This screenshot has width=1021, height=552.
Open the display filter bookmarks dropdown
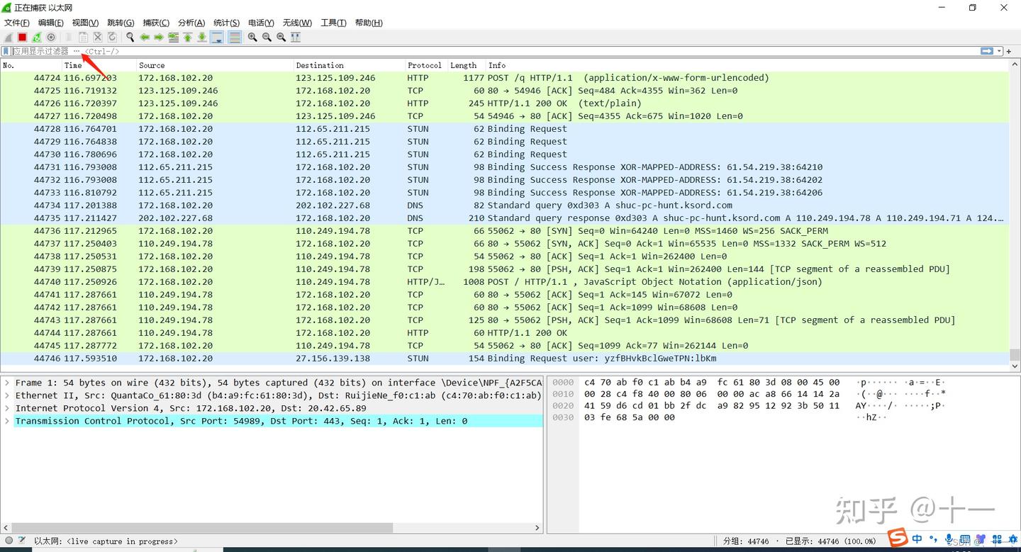click(6, 50)
